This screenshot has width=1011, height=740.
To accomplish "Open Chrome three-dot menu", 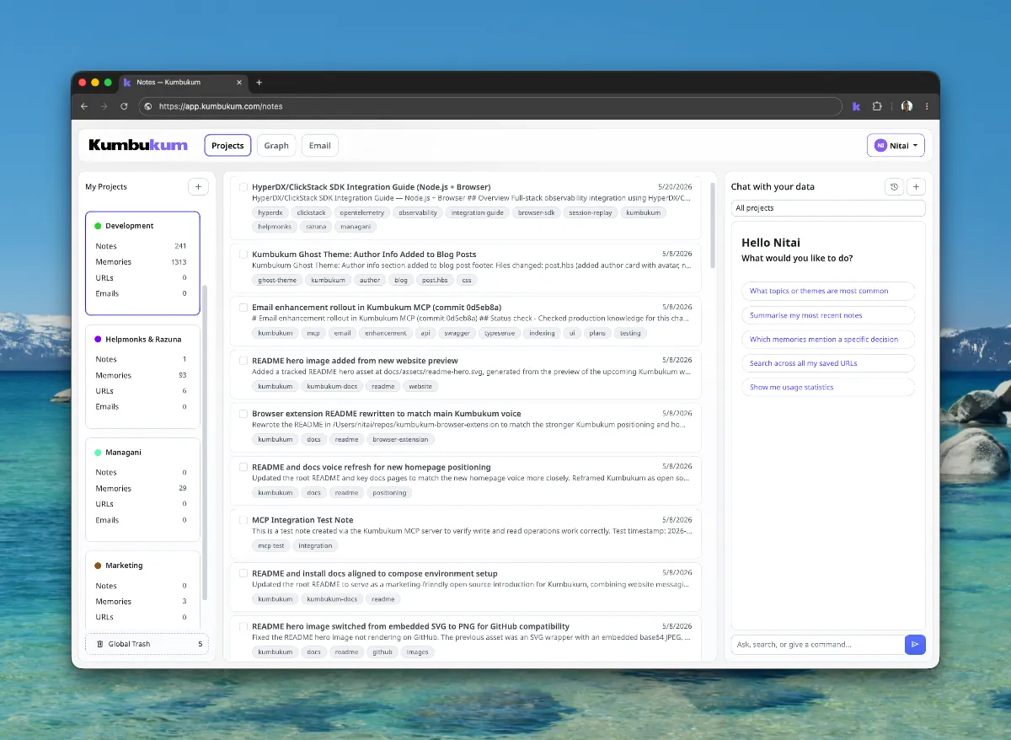I will point(927,106).
